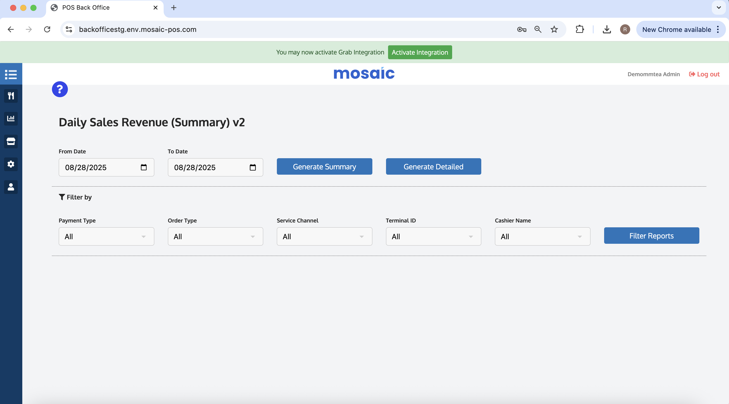
Task: Open the settings gear sidebar icon
Action: pos(11,164)
